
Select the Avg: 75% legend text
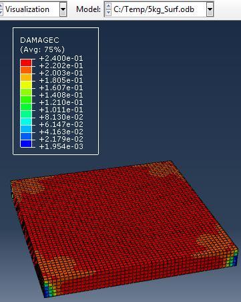[x=42, y=49]
